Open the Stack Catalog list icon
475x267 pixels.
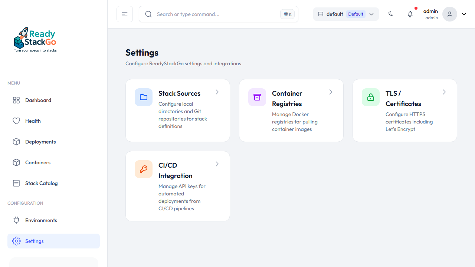(16, 183)
